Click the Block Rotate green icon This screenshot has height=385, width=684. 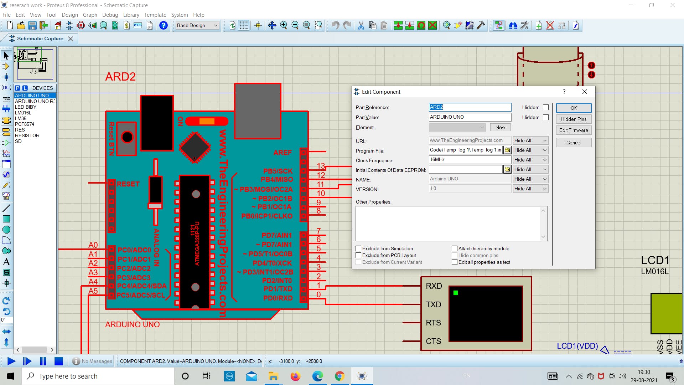point(421,25)
